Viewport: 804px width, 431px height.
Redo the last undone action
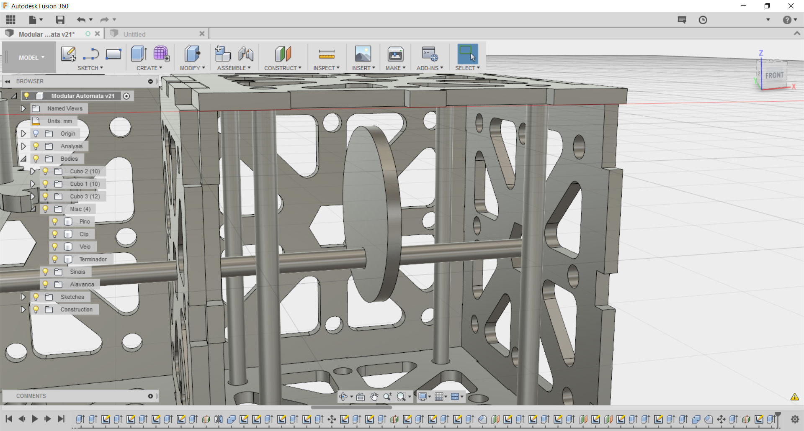pos(104,20)
